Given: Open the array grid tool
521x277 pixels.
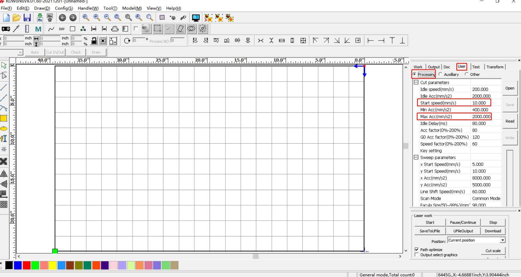Looking at the screenshot, I should [4, 204].
